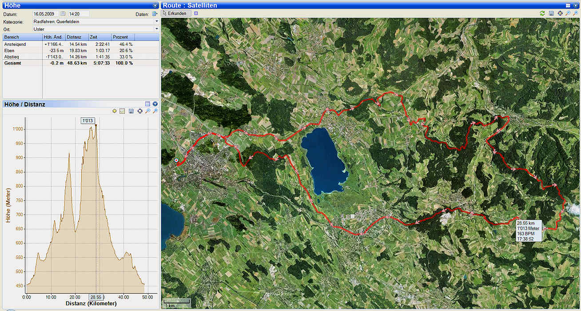Save the route map using the floppy disk icon
The height and width of the screenshot is (311, 581).
click(x=551, y=14)
